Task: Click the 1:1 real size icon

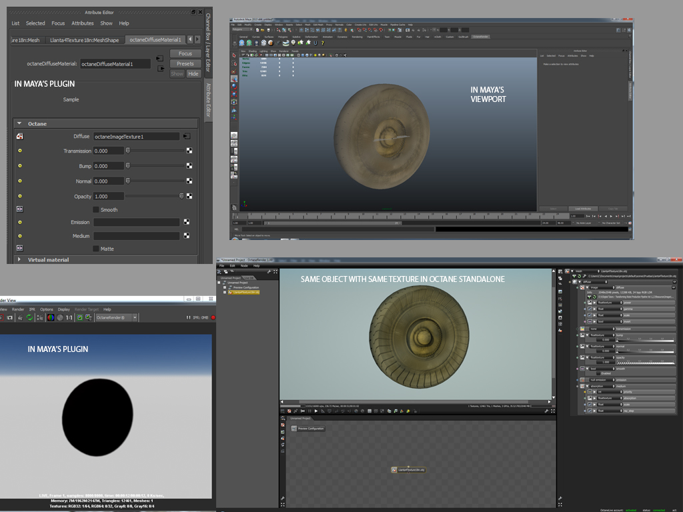Action: 69,318
